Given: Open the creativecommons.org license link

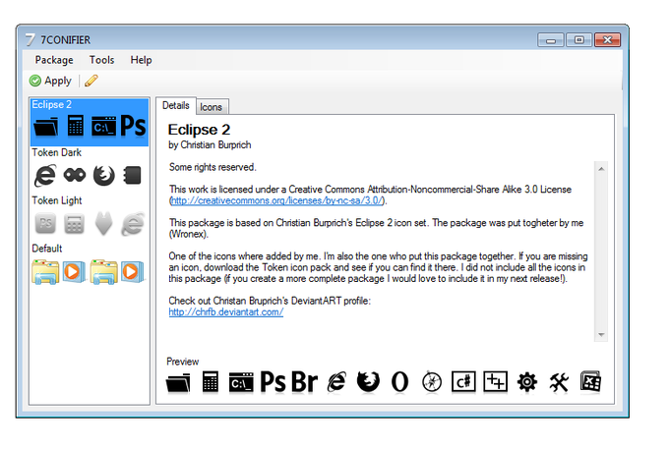Looking at the screenshot, I should [x=276, y=200].
